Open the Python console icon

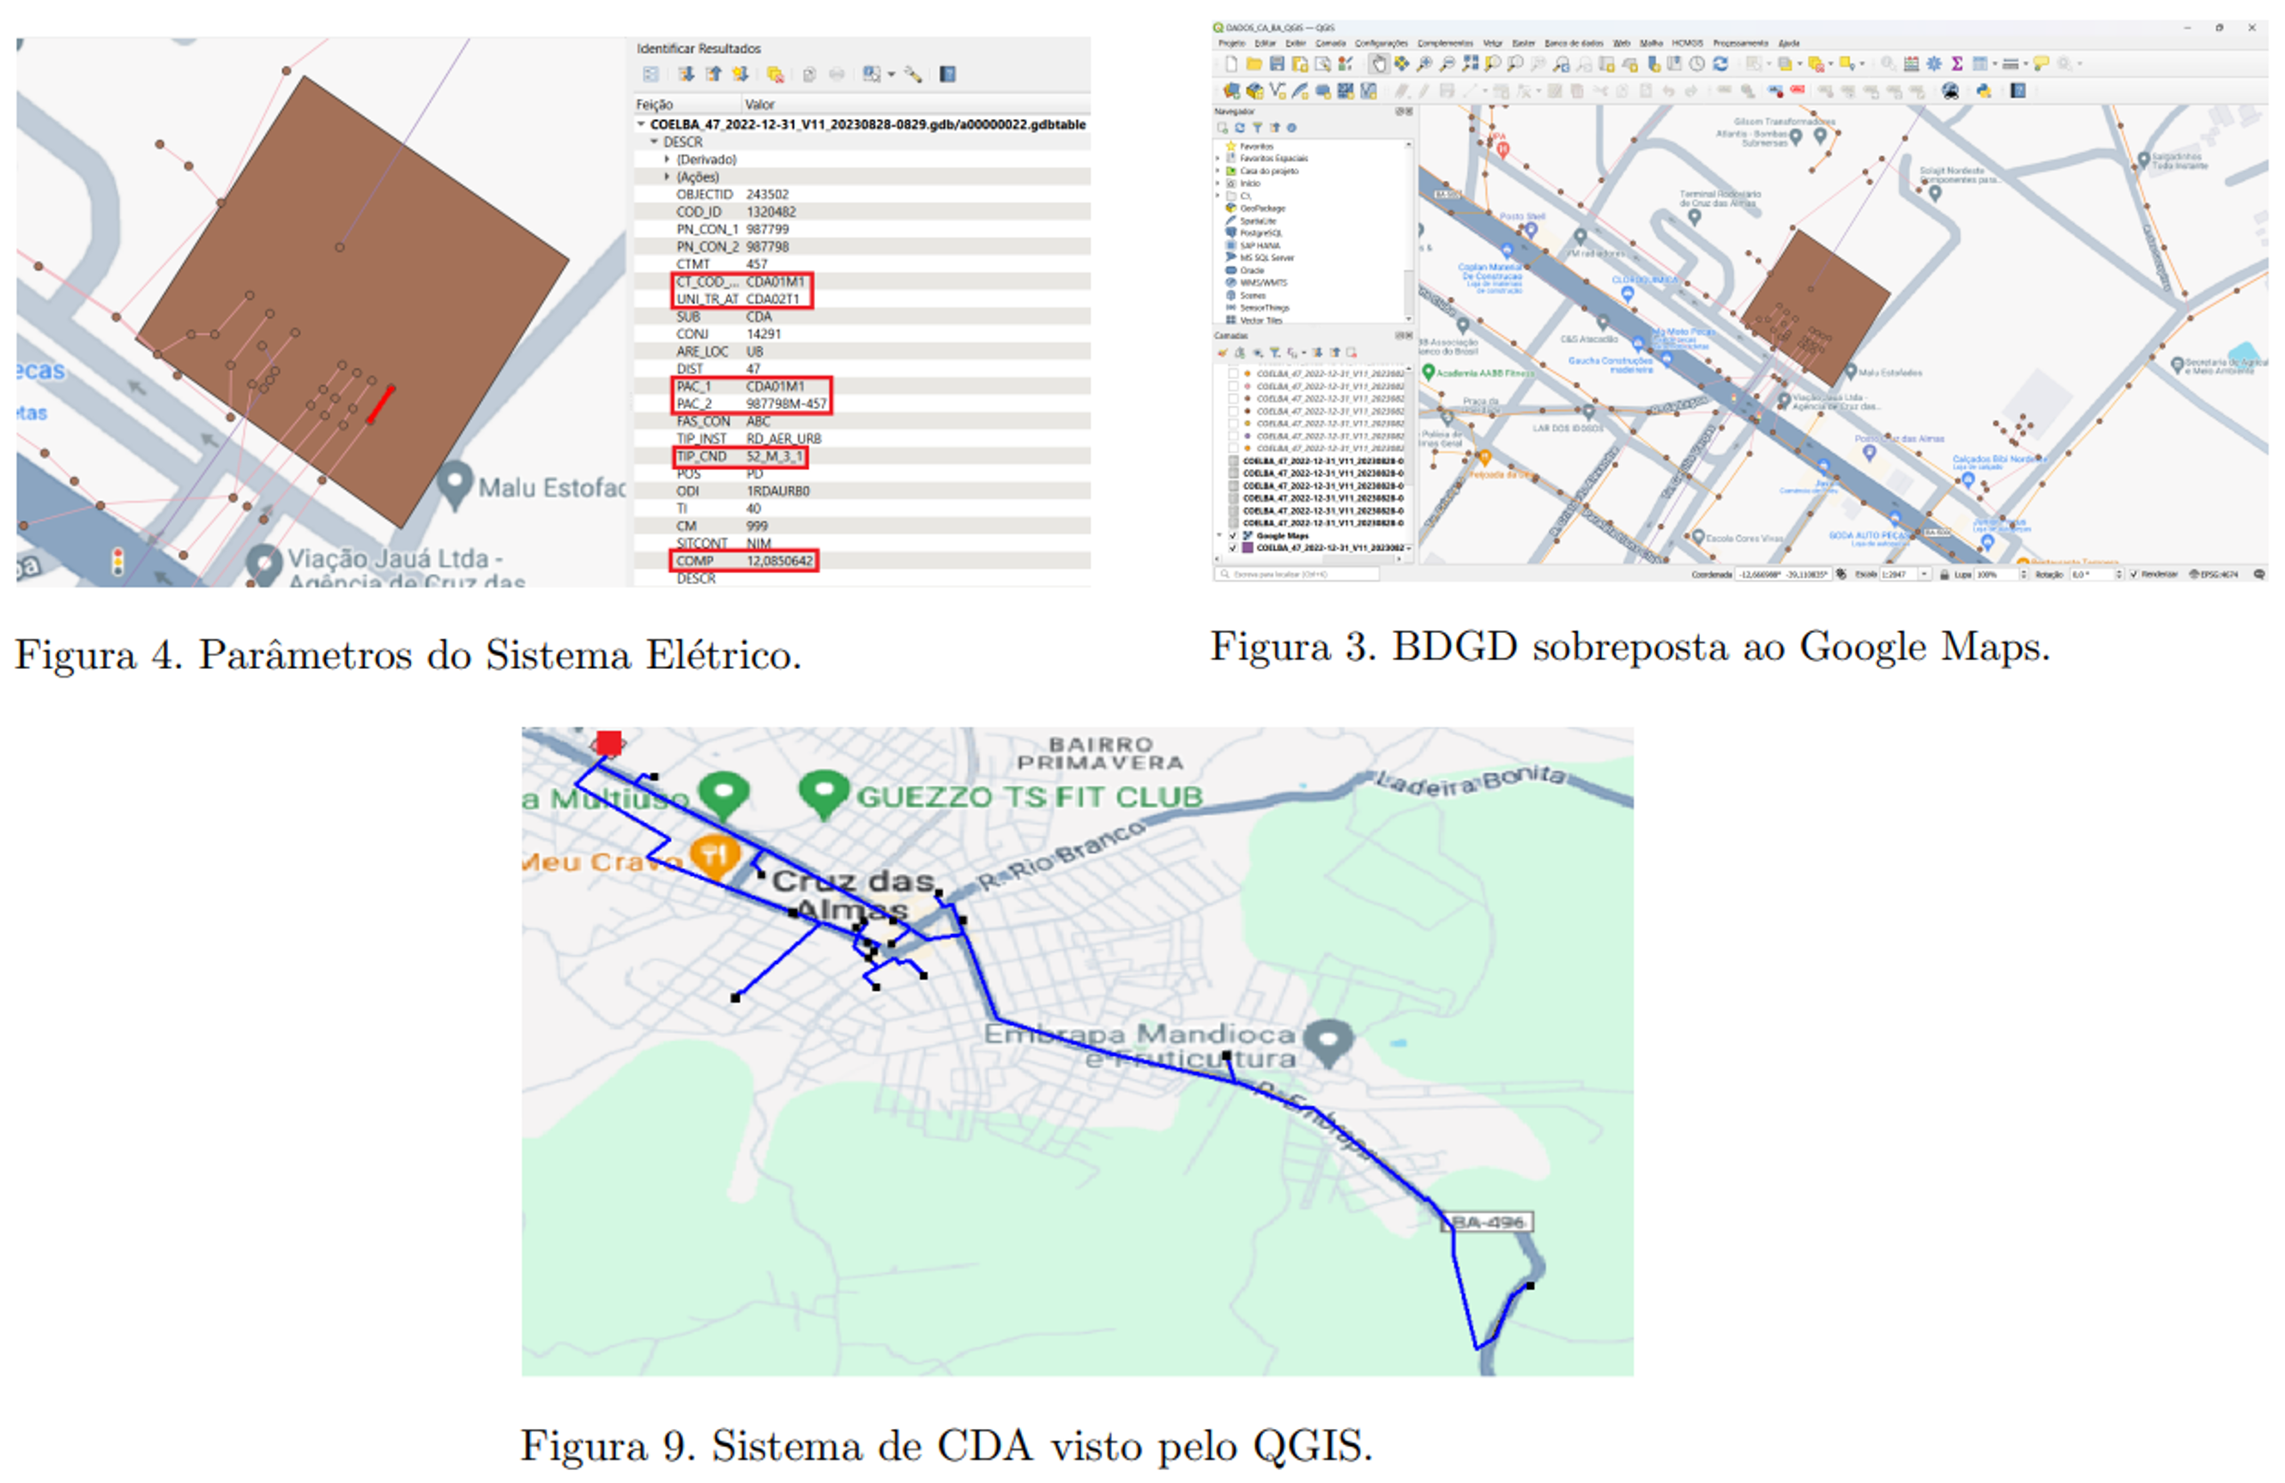(1984, 91)
